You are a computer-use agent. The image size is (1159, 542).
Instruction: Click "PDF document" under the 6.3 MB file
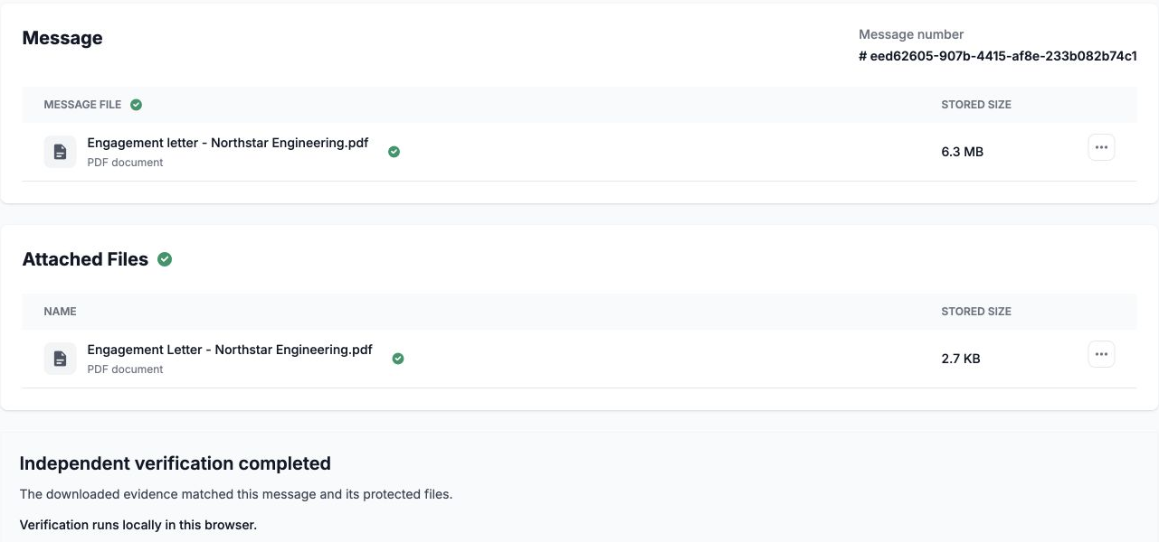click(x=126, y=163)
